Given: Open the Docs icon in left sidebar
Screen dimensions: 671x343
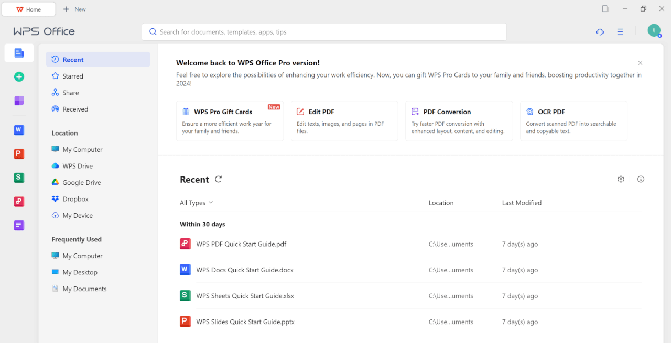Looking at the screenshot, I should (x=19, y=53).
